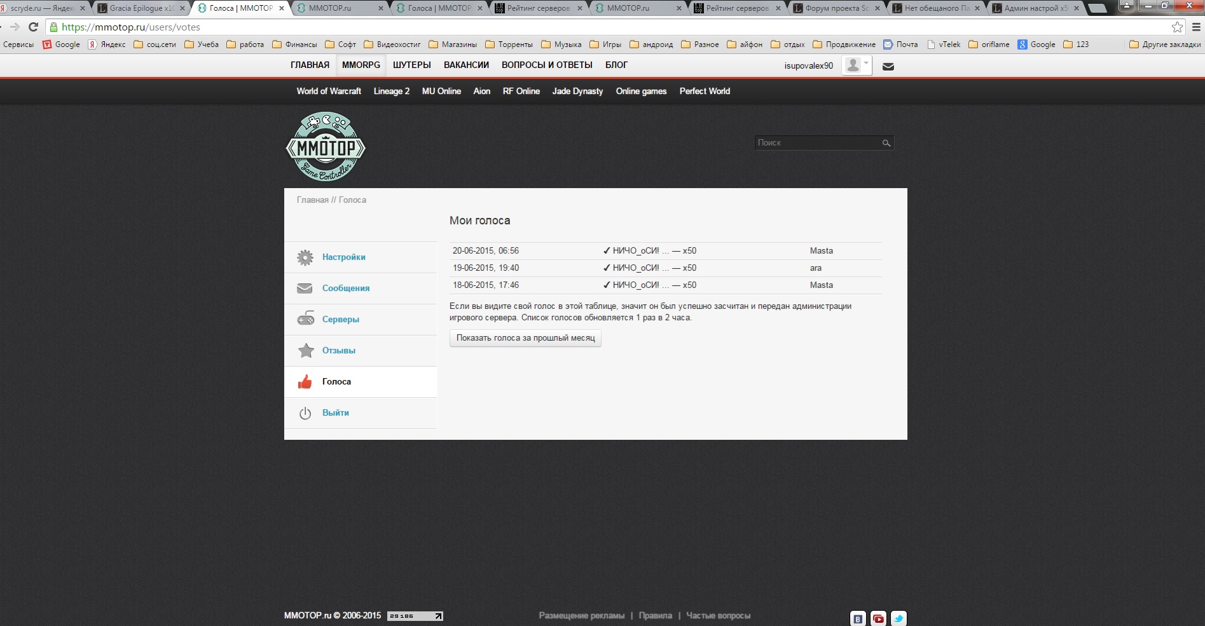Bookmark this page with star icon

tap(1177, 27)
